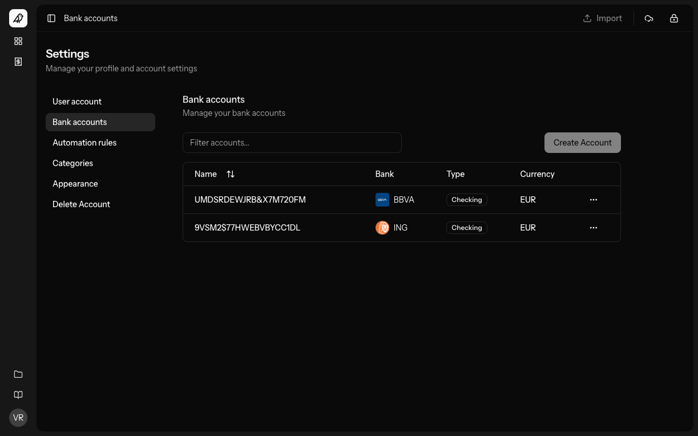Open actions menu for UMDSRDEWJRB&X7M720FM
The image size is (698, 436).
(x=594, y=200)
